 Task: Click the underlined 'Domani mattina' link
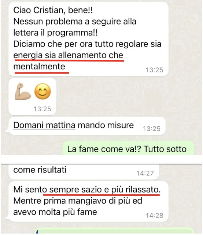click(44, 125)
